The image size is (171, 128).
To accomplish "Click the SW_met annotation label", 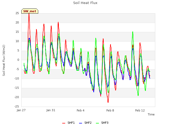I will (x=30, y=11).
